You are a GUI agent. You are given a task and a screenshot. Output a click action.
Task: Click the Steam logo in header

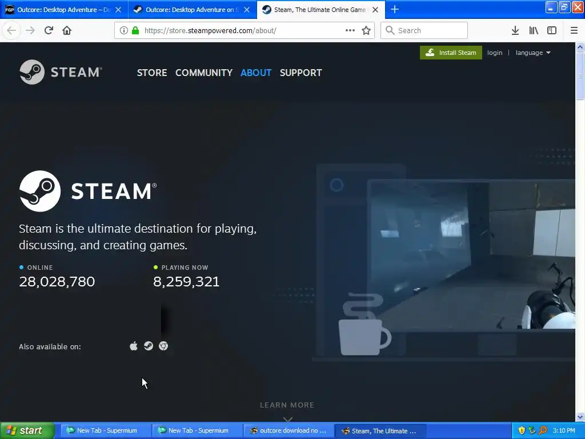(x=61, y=72)
